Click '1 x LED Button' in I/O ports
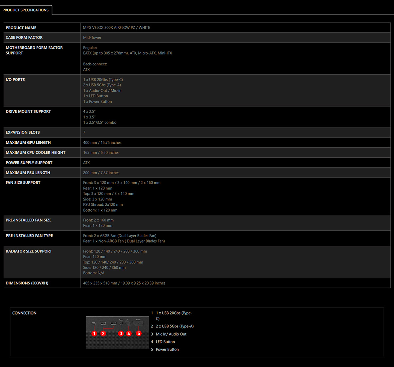Viewport: 394px width, 367px height. point(95,96)
